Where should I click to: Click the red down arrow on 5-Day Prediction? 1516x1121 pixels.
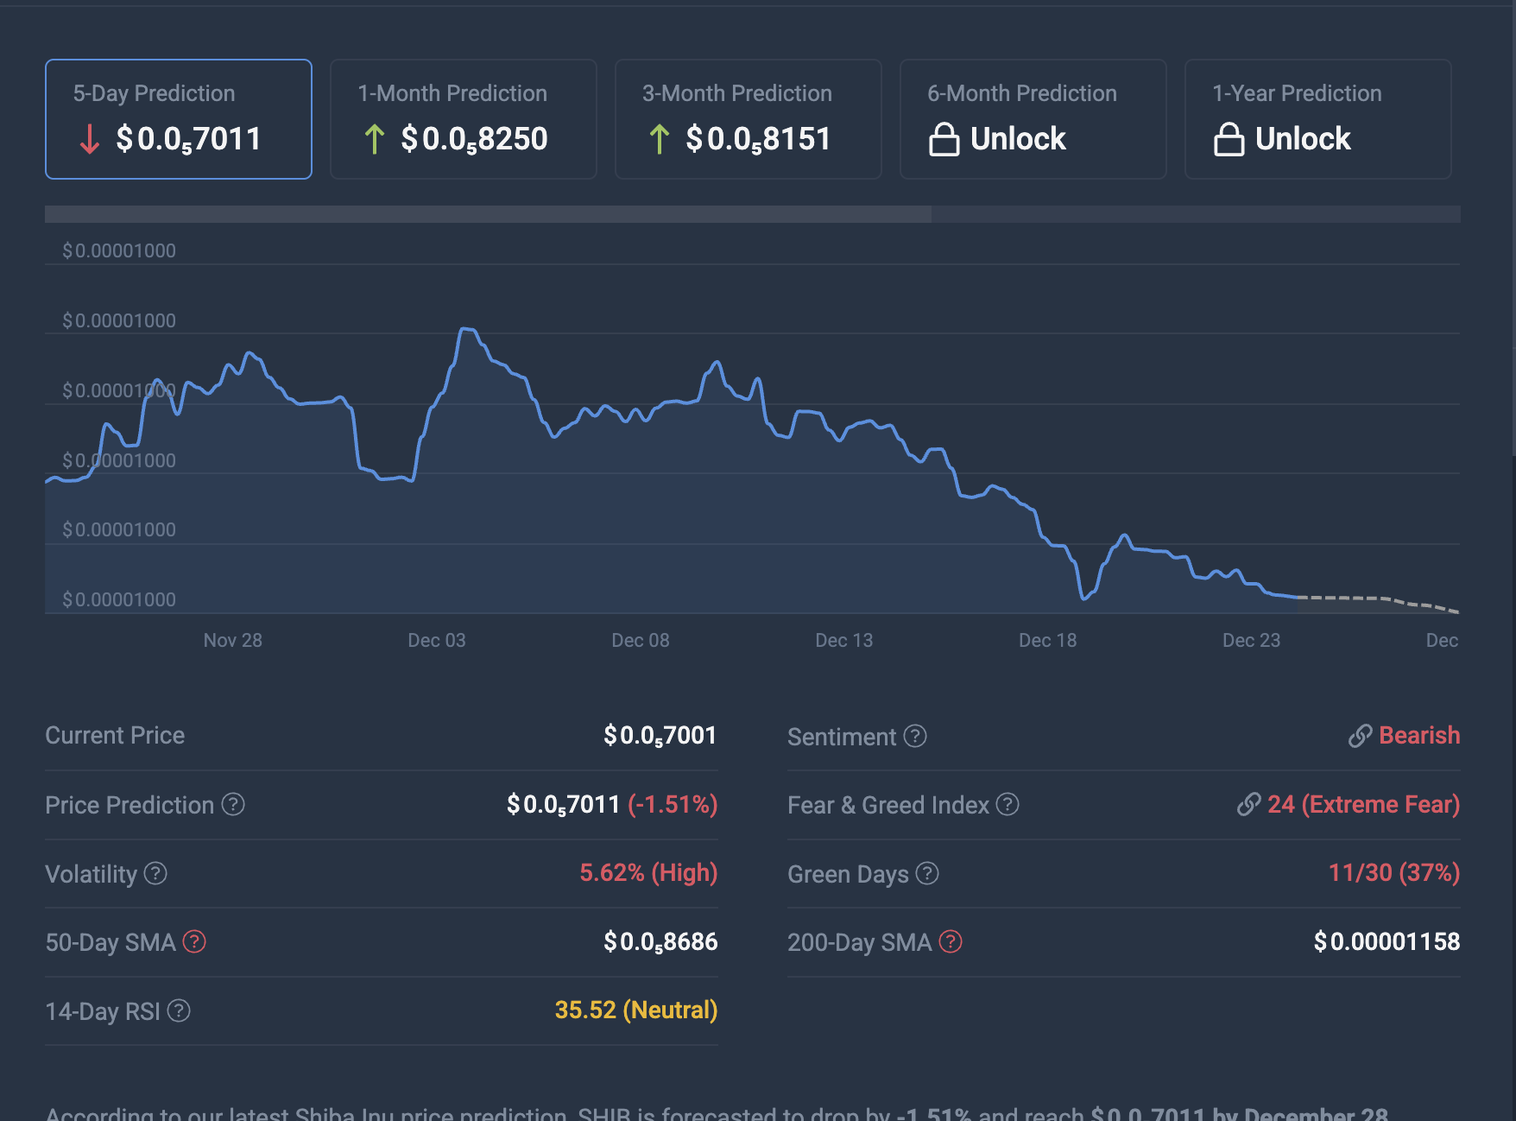click(x=89, y=138)
